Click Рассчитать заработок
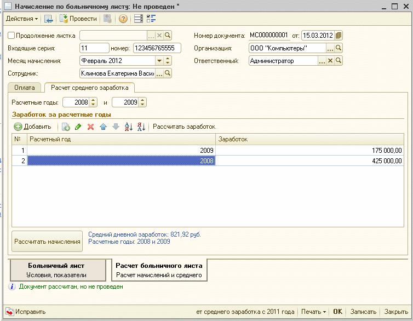Image resolution: width=413 pixels, height=321 pixels. point(184,127)
